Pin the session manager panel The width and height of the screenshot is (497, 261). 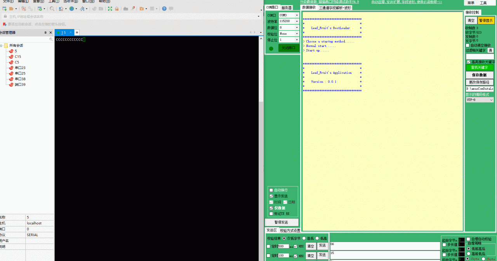tap(45, 33)
